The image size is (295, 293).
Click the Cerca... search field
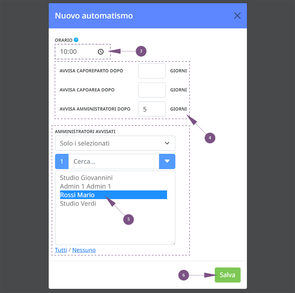tap(114, 161)
